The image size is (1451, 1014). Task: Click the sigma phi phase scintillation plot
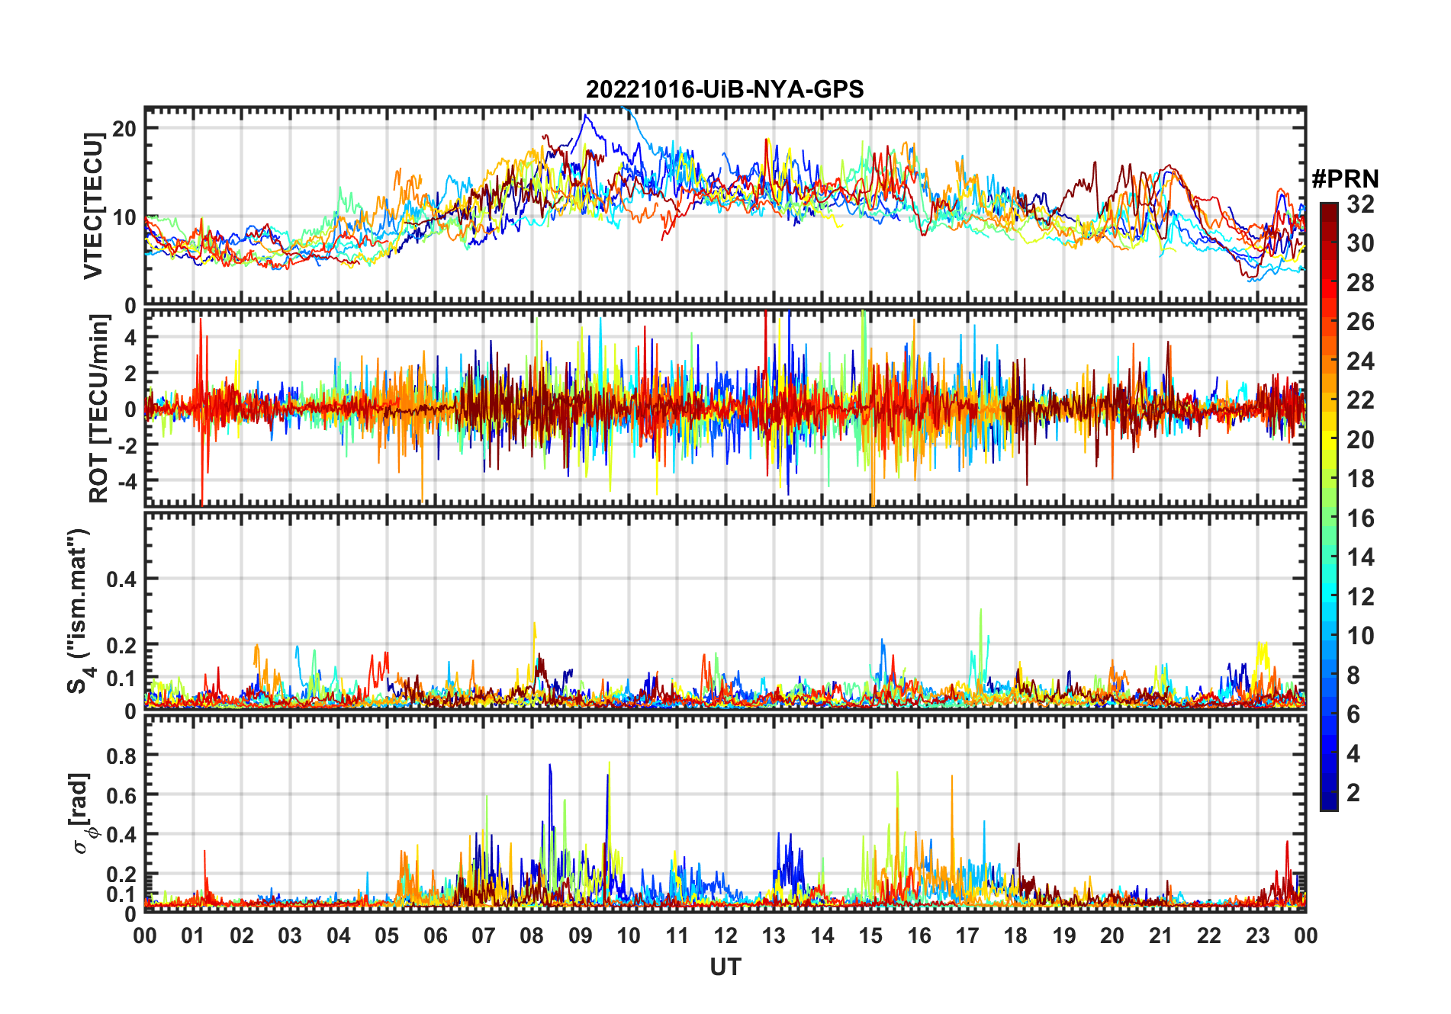tap(725, 813)
